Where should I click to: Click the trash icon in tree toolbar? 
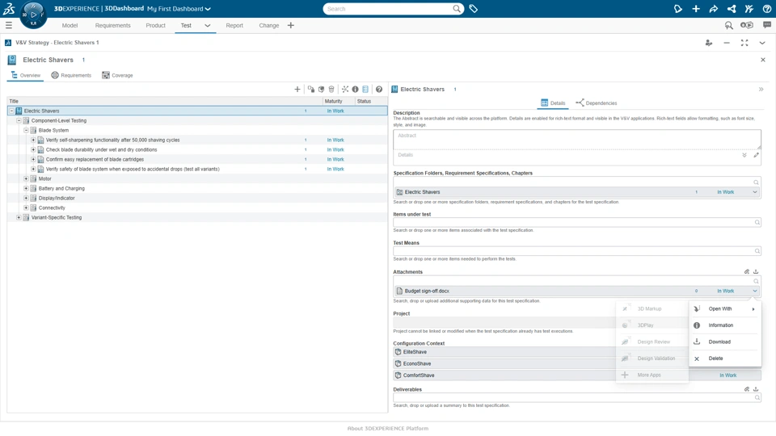pos(331,90)
